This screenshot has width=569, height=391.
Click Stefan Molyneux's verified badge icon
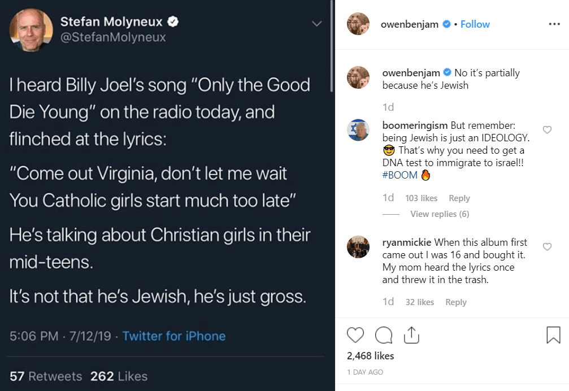pyautogui.click(x=173, y=22)
